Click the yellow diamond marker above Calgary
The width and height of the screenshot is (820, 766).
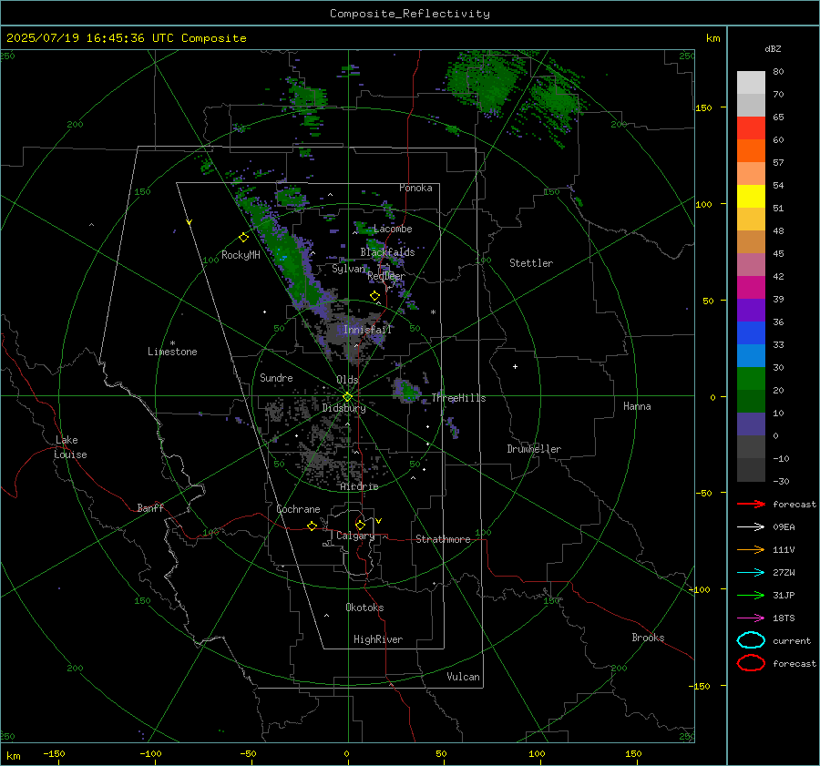point(360,525)
